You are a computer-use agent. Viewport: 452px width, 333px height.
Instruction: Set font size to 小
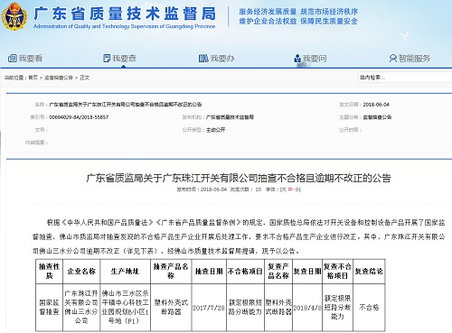pos(297,190)
